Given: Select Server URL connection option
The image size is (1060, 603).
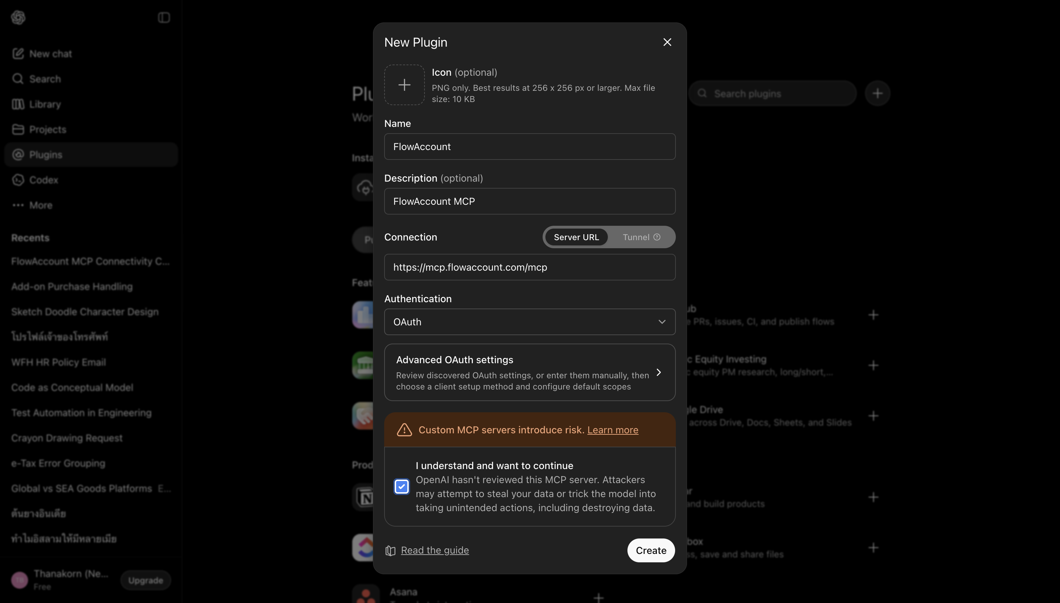Looking at the screenshot, I should 576,237.
